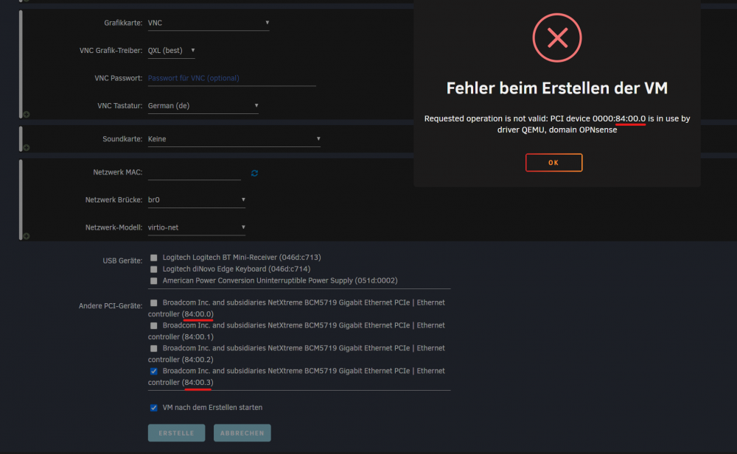Image resolution: width=737 pixels, height=454 pixels.
Task: Focus the VNC Passwort input field
Action: (231, 79)
